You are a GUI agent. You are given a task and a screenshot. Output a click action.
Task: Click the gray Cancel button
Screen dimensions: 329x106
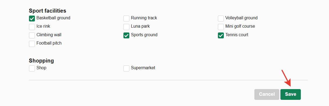267,94
